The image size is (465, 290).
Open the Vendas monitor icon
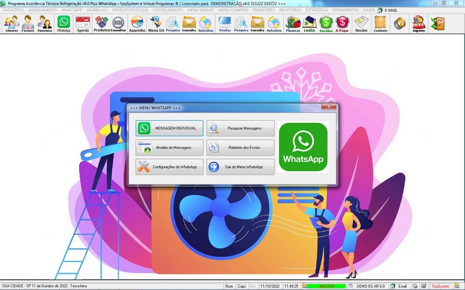tap(225, 24)
